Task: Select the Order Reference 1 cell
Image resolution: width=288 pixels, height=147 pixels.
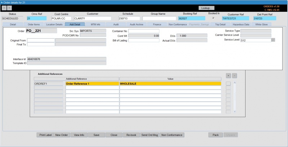Action: coord(92,84)
